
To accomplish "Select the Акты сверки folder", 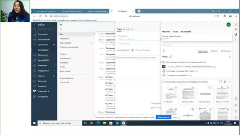I will pos(65,71).
